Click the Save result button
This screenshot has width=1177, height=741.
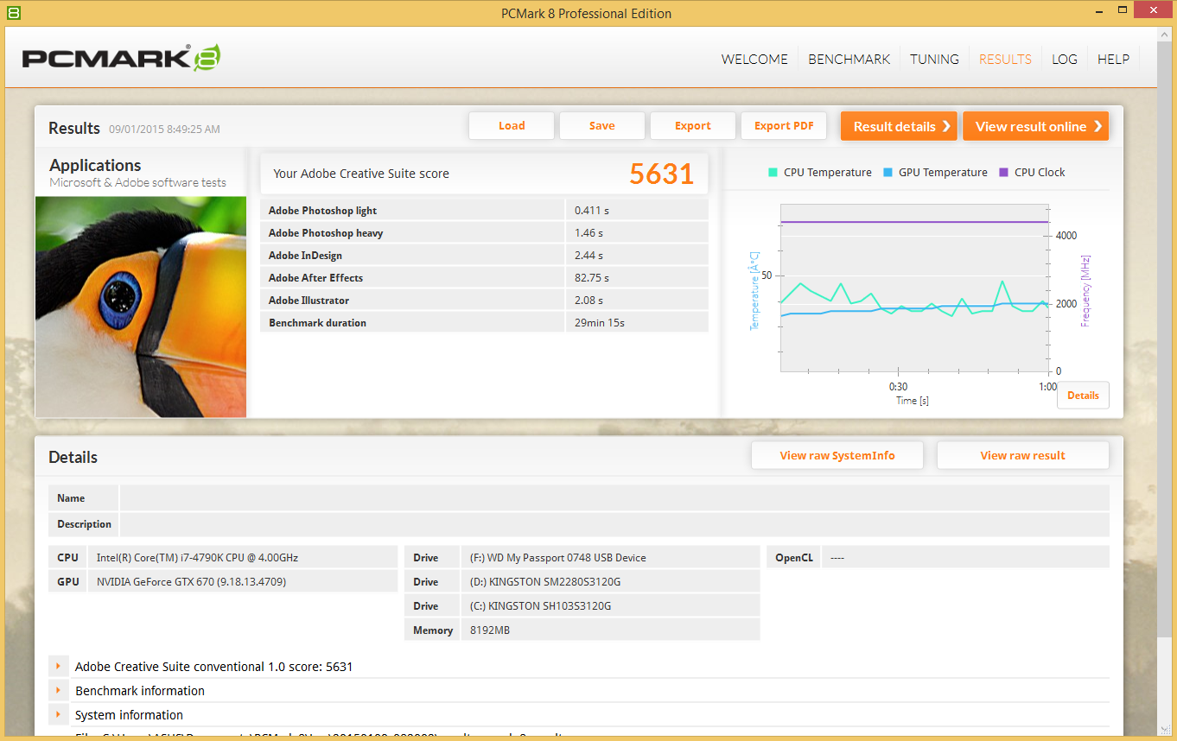pyautogui.click(x=602, y=126)
